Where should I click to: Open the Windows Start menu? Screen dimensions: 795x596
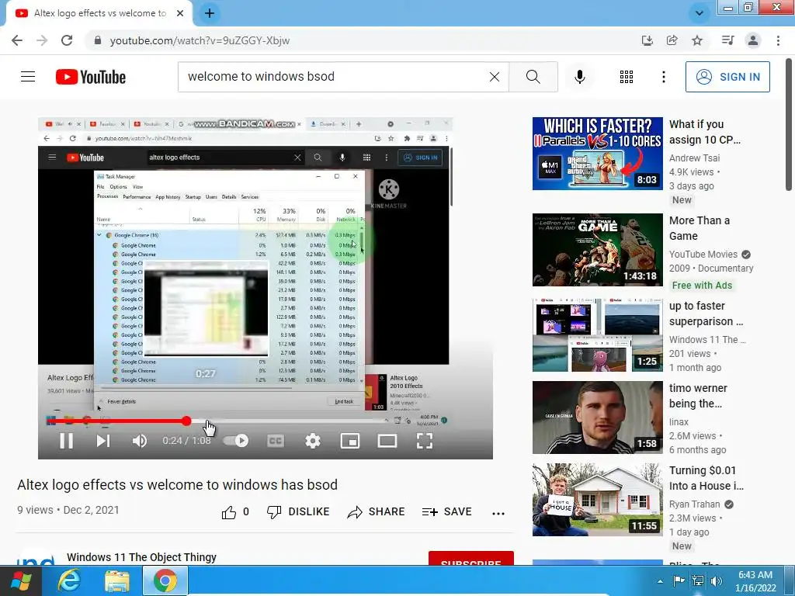tap(20, 580)
